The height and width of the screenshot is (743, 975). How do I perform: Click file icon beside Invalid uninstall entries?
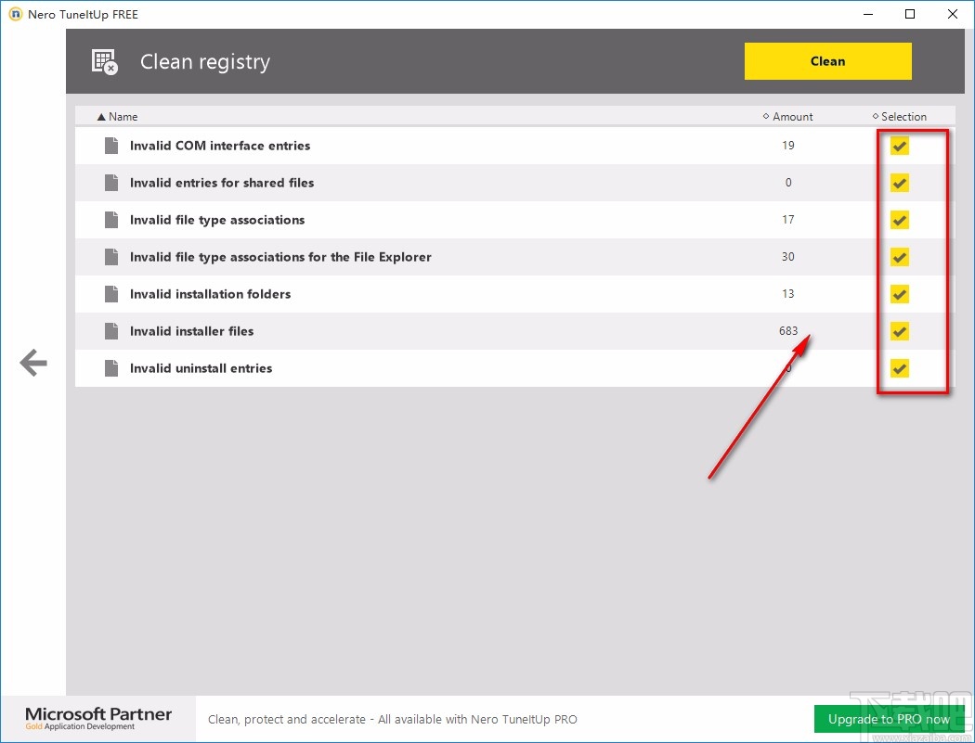[x=111, y=368]
